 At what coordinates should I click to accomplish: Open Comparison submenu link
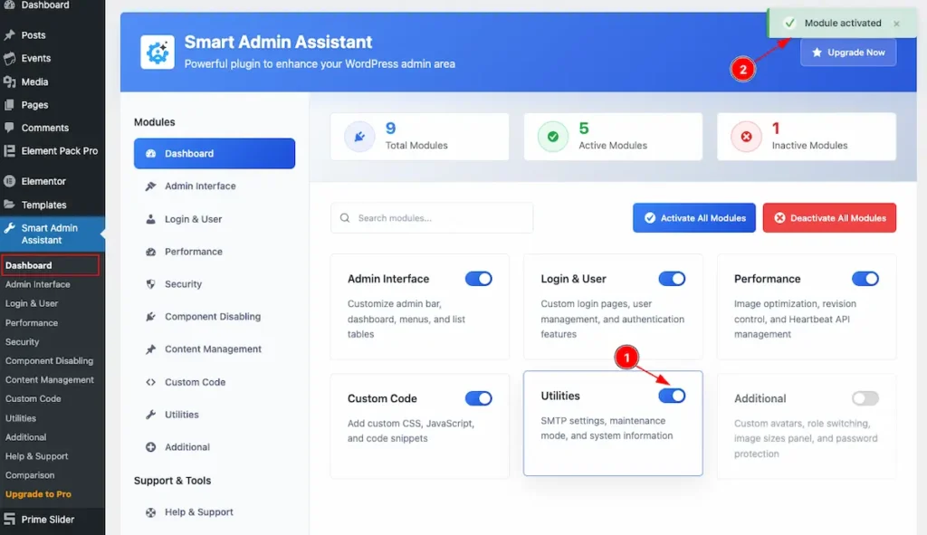pos(30,474)
